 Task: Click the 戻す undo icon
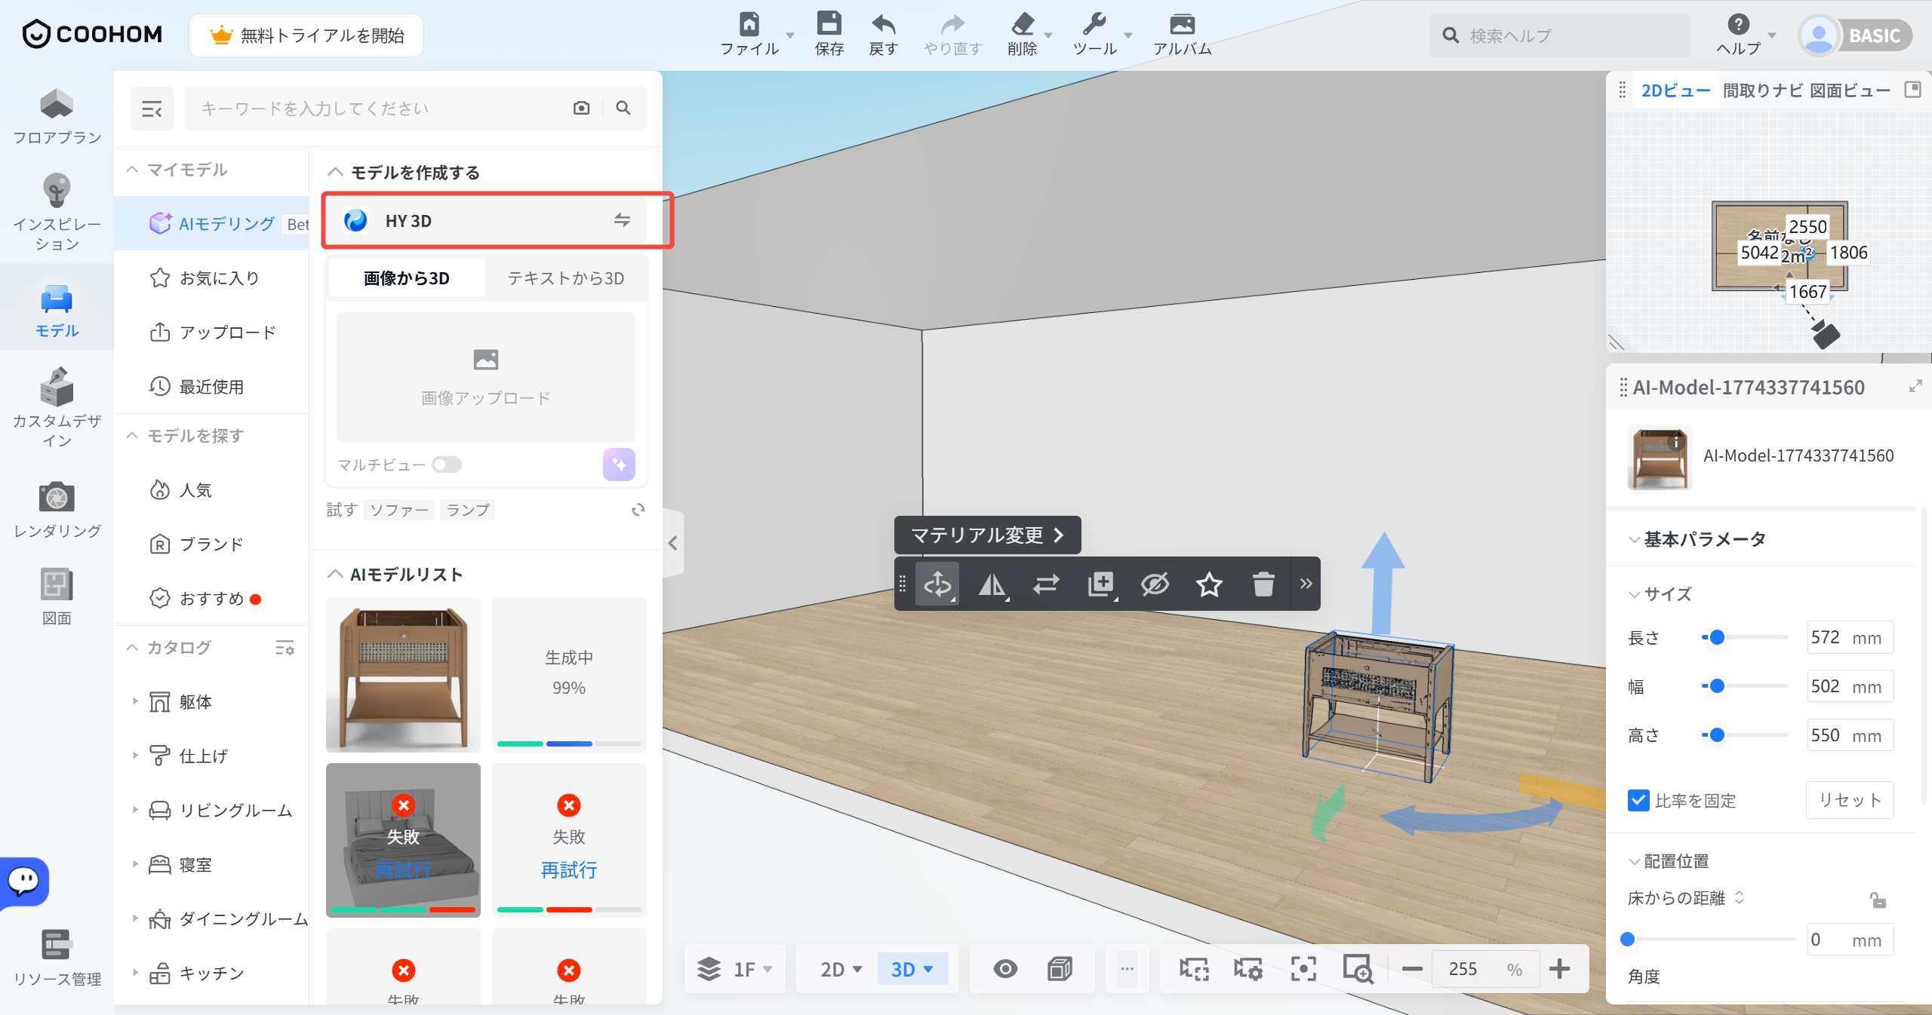point(883,35)
